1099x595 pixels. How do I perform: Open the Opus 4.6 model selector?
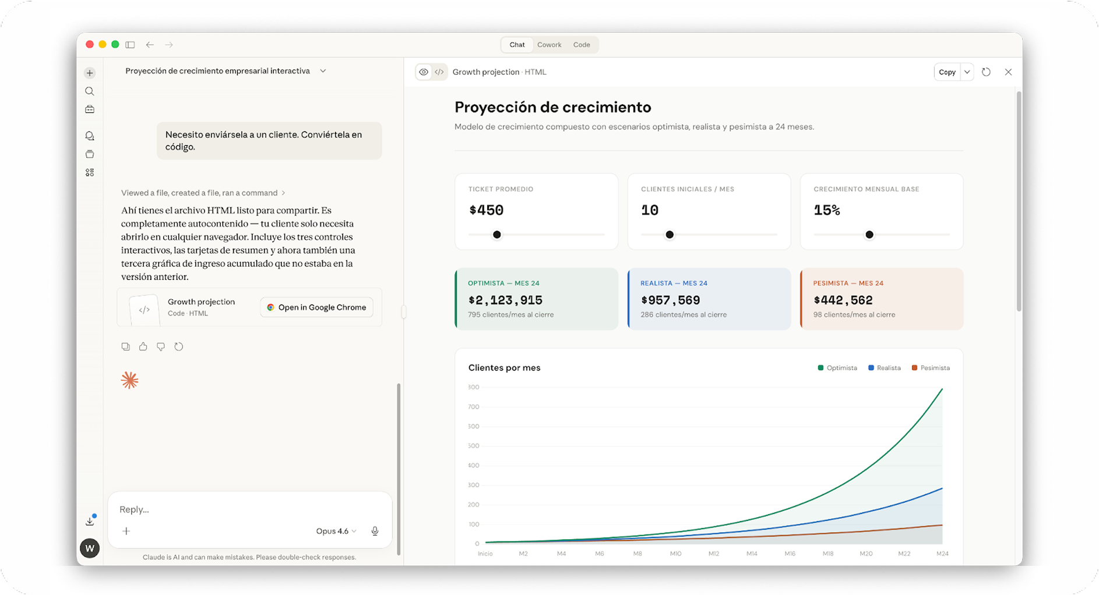(x=336, y=531)
